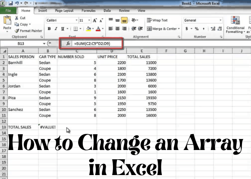Toggle Bottom Align button
The width and height of the screenshot is (251, 179).
coord(124,20)
